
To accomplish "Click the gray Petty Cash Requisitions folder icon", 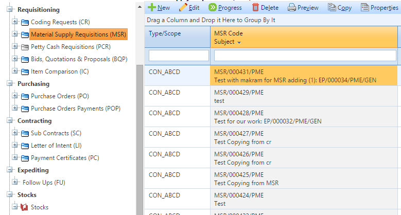I will pos(25,47).
